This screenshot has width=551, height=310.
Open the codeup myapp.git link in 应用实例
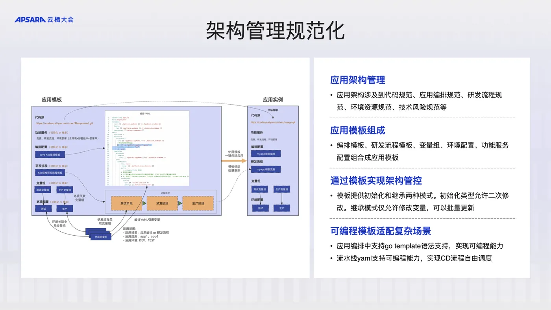[x=273, y=122]
